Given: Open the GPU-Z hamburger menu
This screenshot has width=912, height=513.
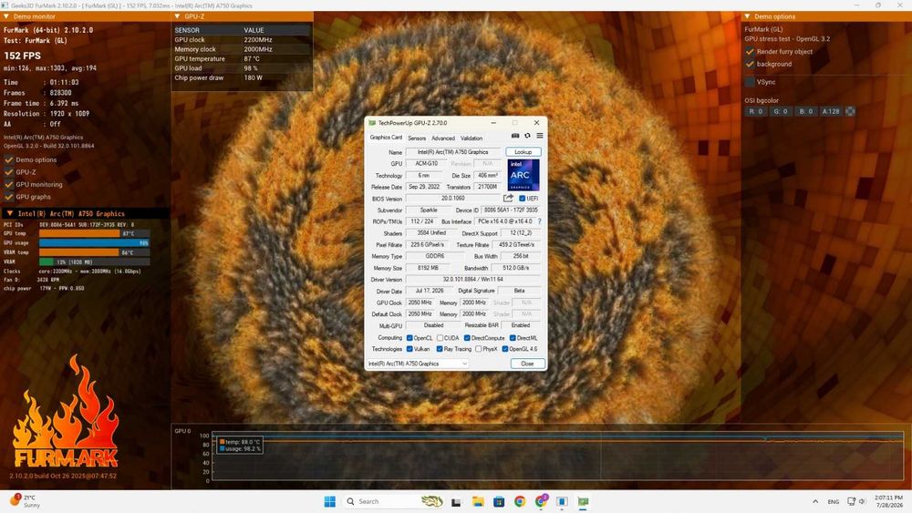Looking at the screenshot, I should click(540, 136).
